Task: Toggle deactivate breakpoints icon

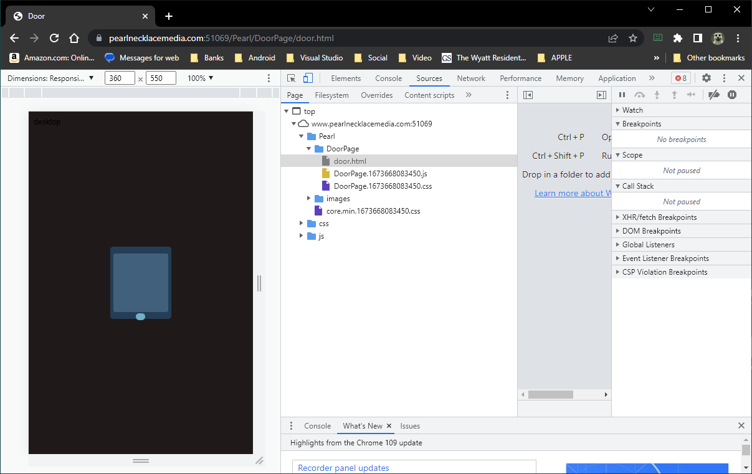Action: click(x=714, y=95)
